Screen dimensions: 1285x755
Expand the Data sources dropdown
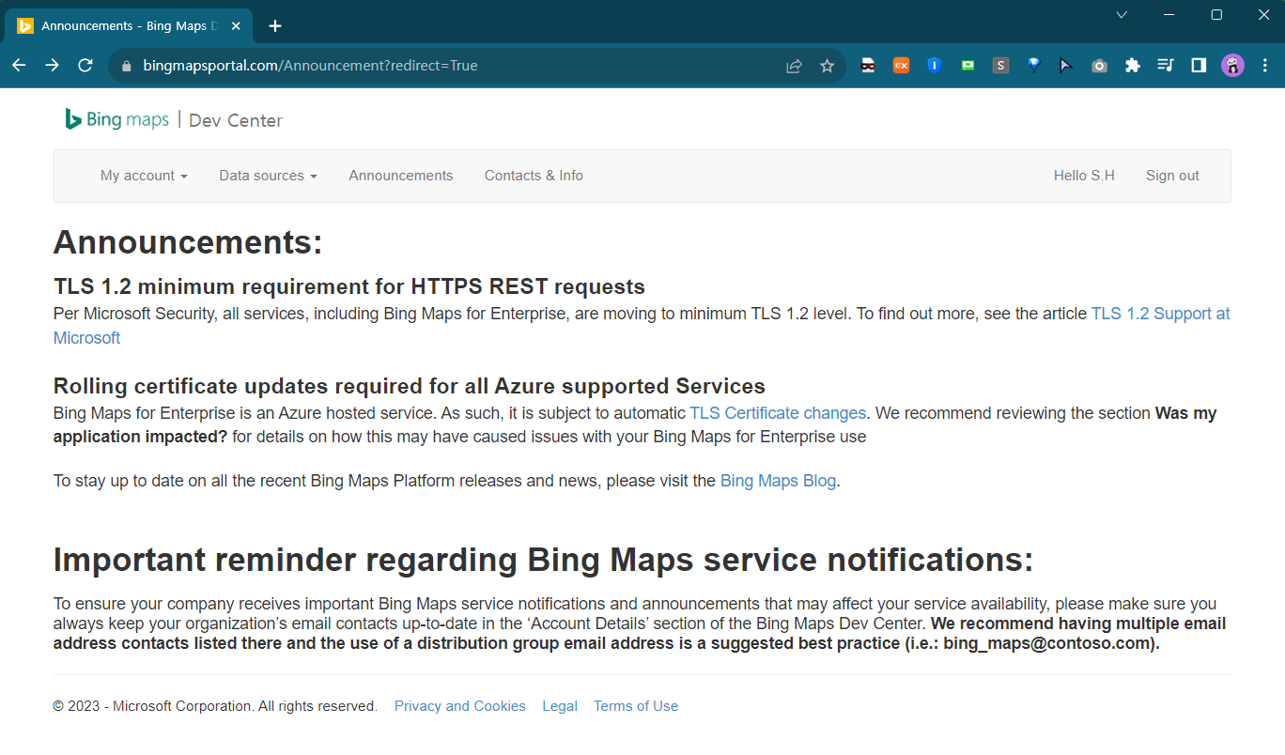(268, 176)
